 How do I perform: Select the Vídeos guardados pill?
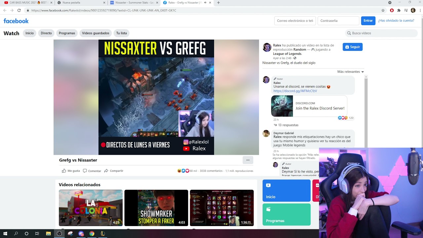pos(96,33)
